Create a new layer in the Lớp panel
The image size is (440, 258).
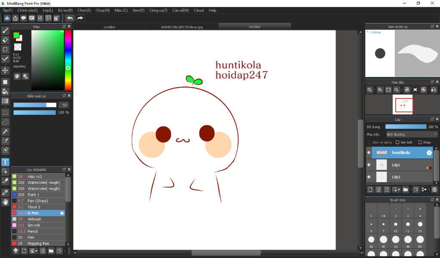[x=370, y=189]
